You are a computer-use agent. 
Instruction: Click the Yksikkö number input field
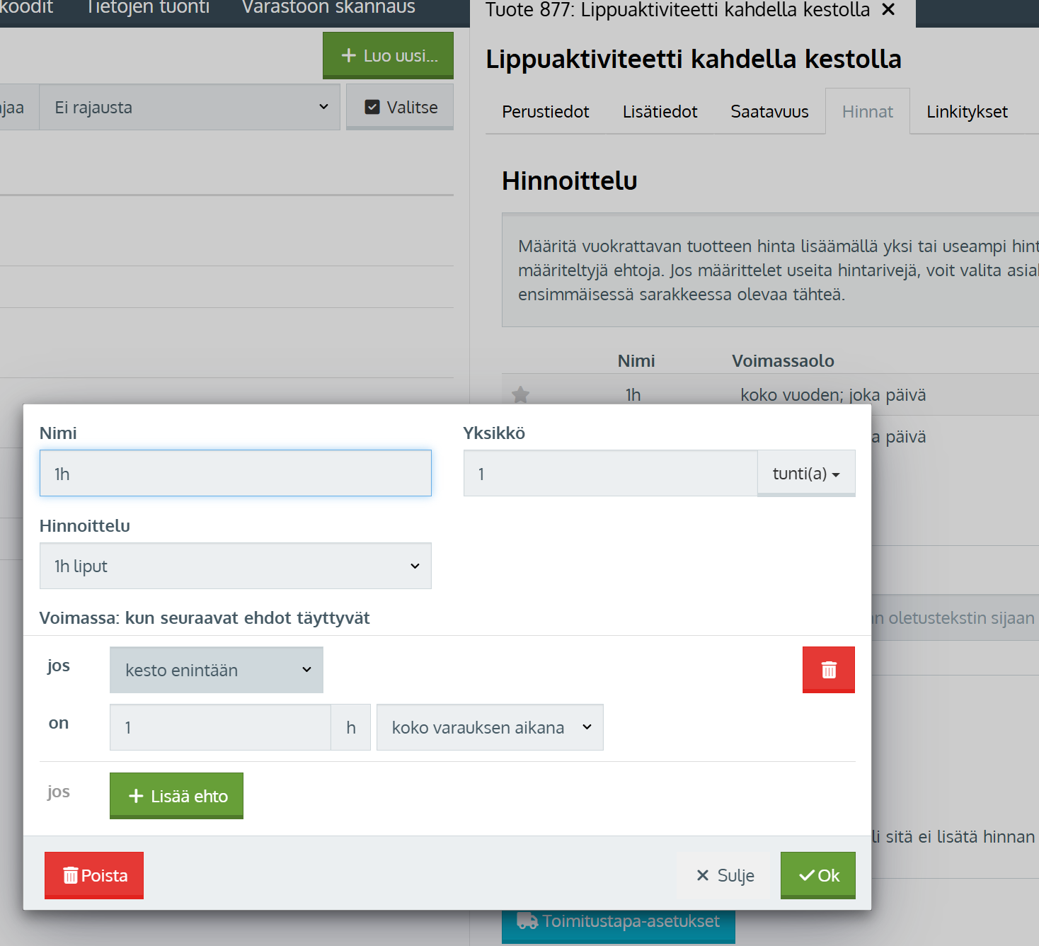(x=610, y=473)
